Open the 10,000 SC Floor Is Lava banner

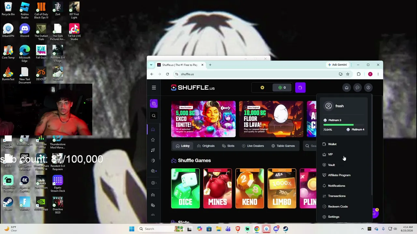(271, 119)
